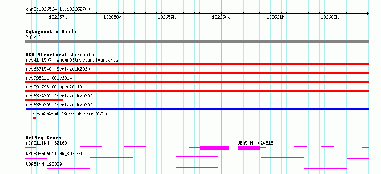Select the UBA5|NM_198329 gene label
381x174 pixels.
point(44,164)
